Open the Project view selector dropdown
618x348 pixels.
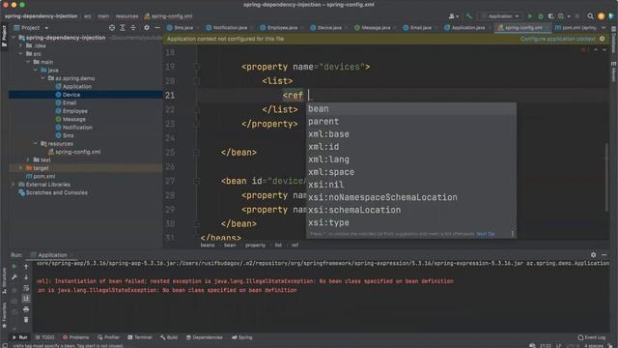coord(31,28)
